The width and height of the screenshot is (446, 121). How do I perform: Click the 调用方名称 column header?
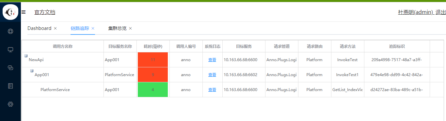tap(63, 47)
